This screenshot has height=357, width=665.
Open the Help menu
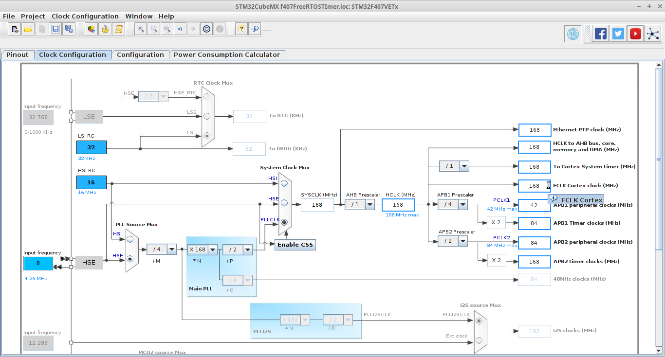(166, 17)
